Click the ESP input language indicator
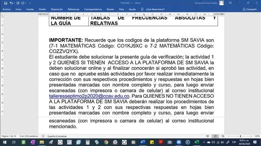 234,142
